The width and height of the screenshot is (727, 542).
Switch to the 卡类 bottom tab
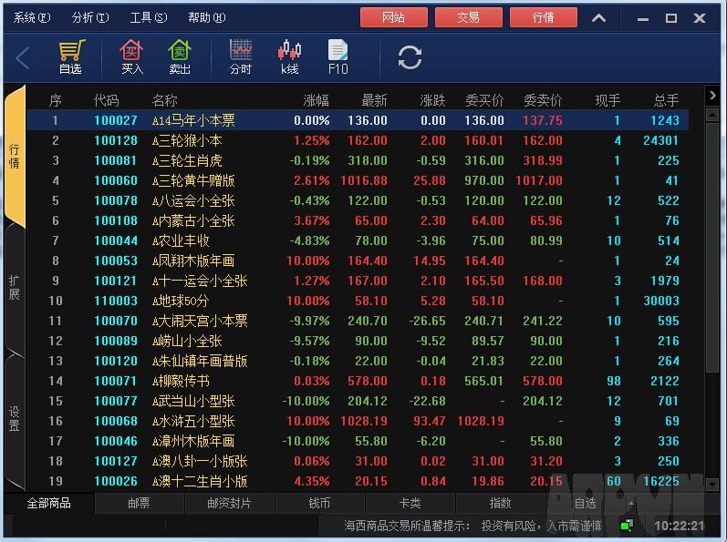coord(410,503)
